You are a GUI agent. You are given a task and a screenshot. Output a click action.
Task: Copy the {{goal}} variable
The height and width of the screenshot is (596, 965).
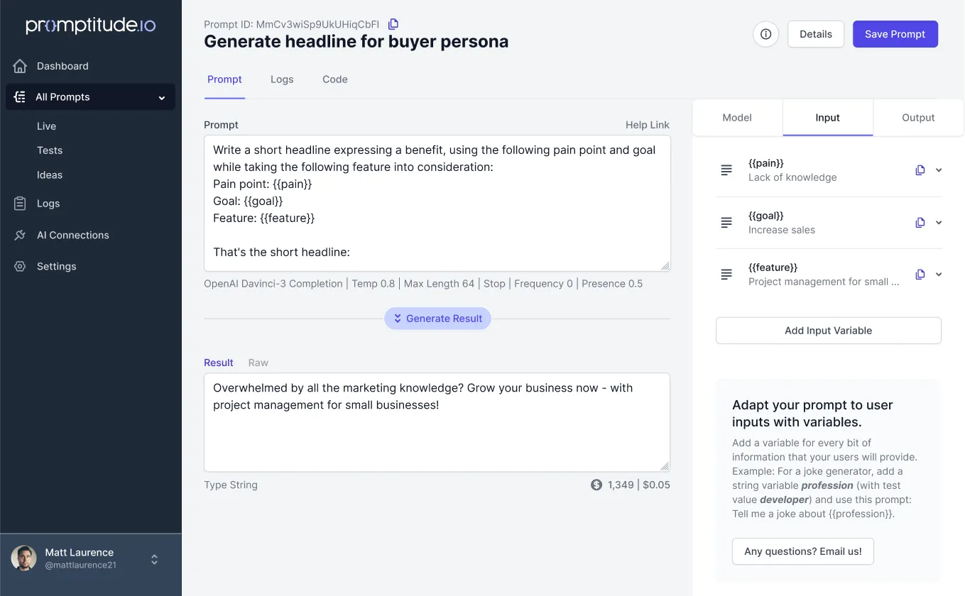[920, 223]
